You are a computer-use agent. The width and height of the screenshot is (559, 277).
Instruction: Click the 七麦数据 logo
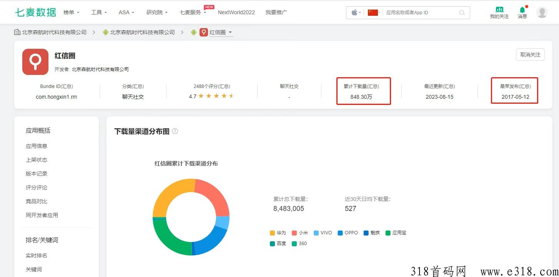[x=35, y=12]
